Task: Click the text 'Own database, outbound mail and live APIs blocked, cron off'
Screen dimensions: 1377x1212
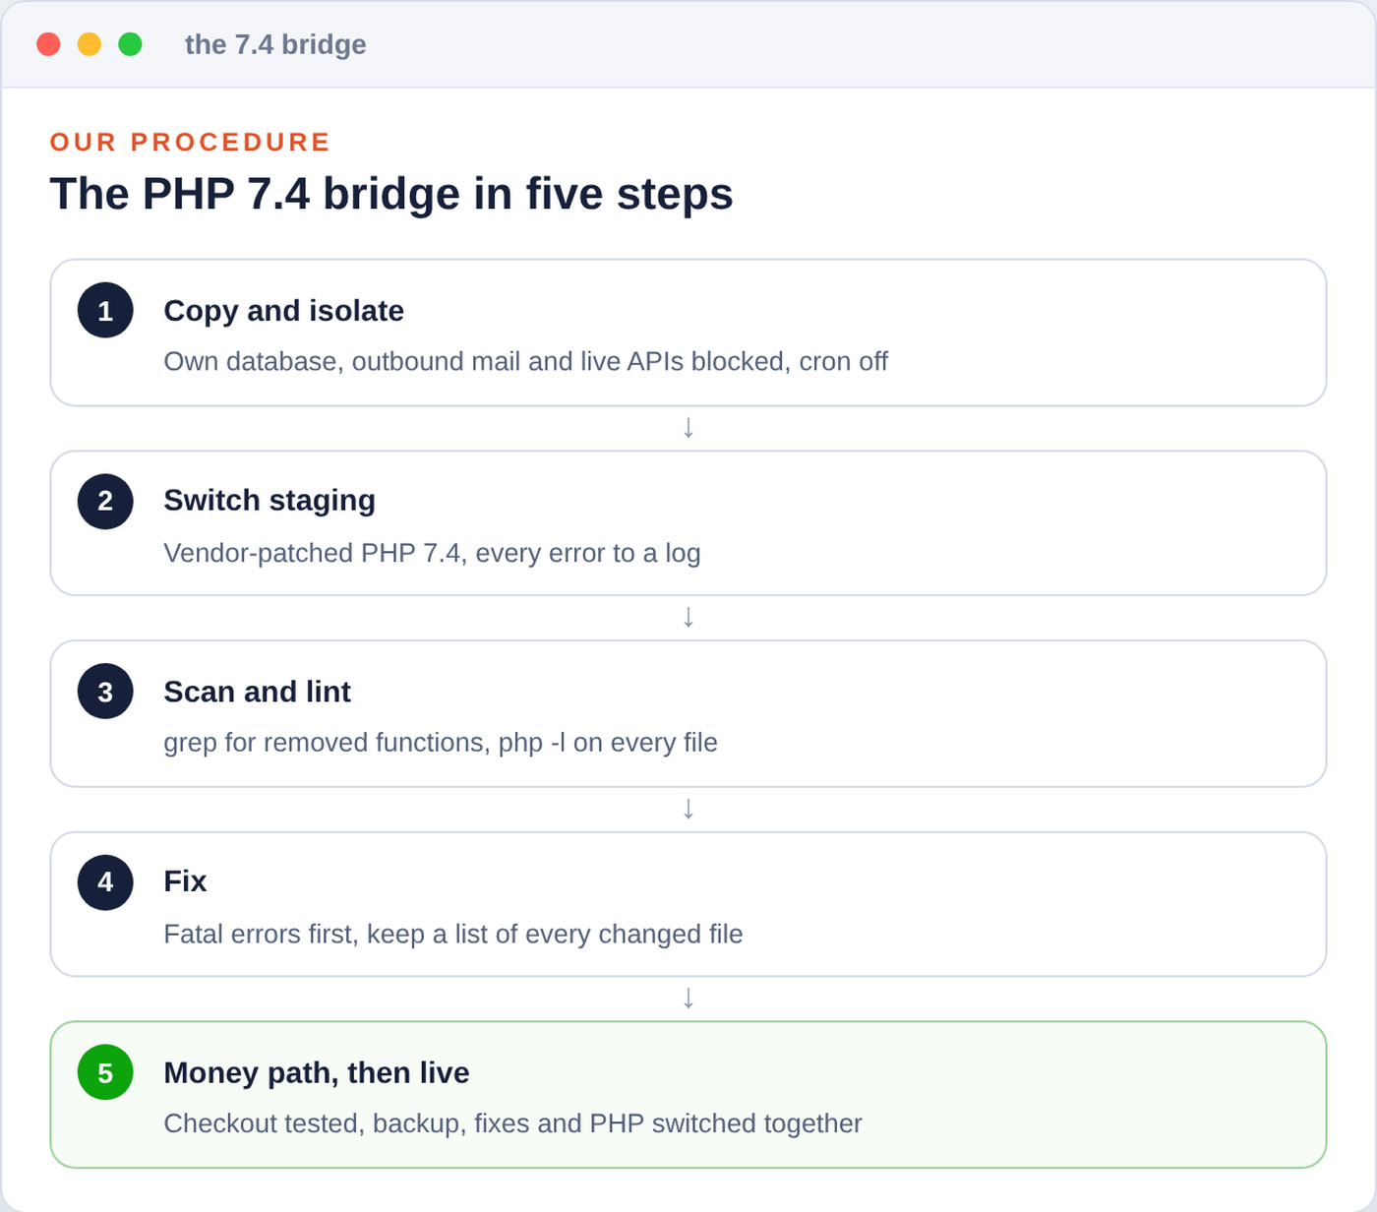Action: point(525,361)
